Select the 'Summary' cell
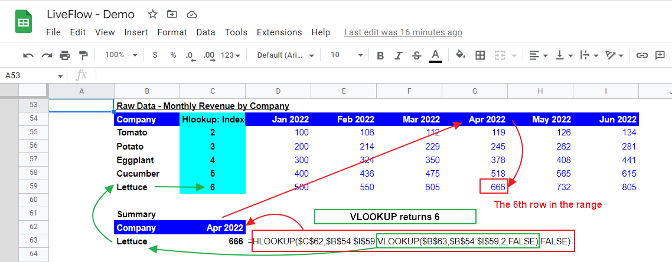The image size is (672, 262). (x=146, y=214)
